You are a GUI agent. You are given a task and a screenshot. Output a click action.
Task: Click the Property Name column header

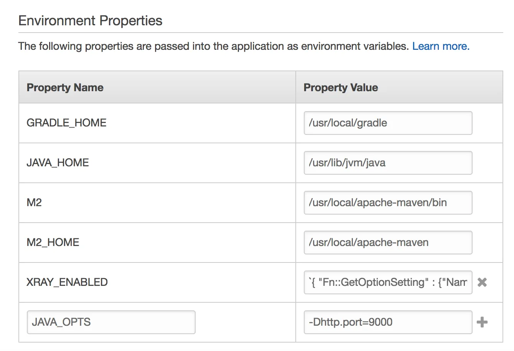(x=65, y=87)
